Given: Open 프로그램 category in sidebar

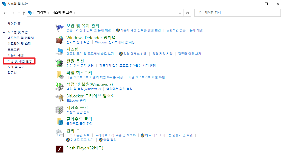Looking at the screenshot, I should [14, 49].
